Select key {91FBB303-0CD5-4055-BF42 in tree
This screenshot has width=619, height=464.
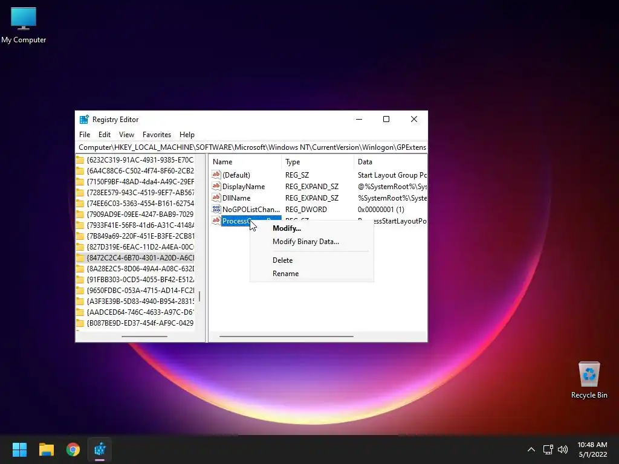pyautogui.click(x=140, y=279)
